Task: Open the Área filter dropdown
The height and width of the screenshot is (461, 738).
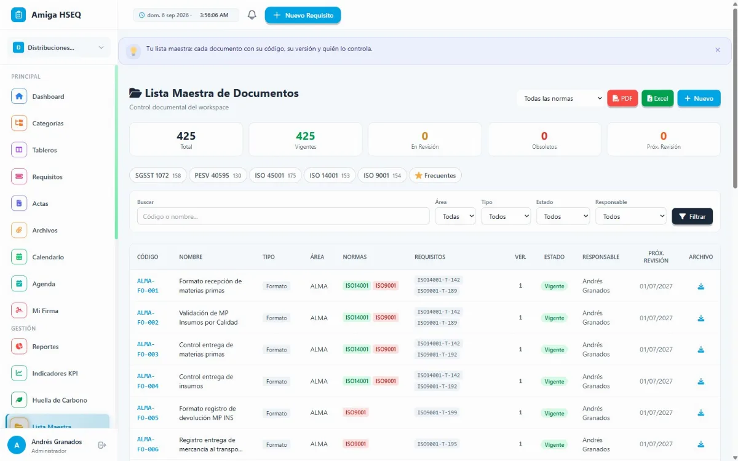Action: [455, 216]
